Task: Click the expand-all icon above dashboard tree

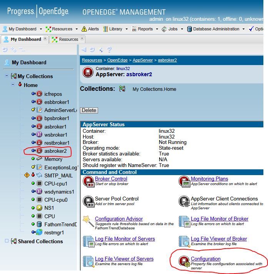Action: pos(13,50)
